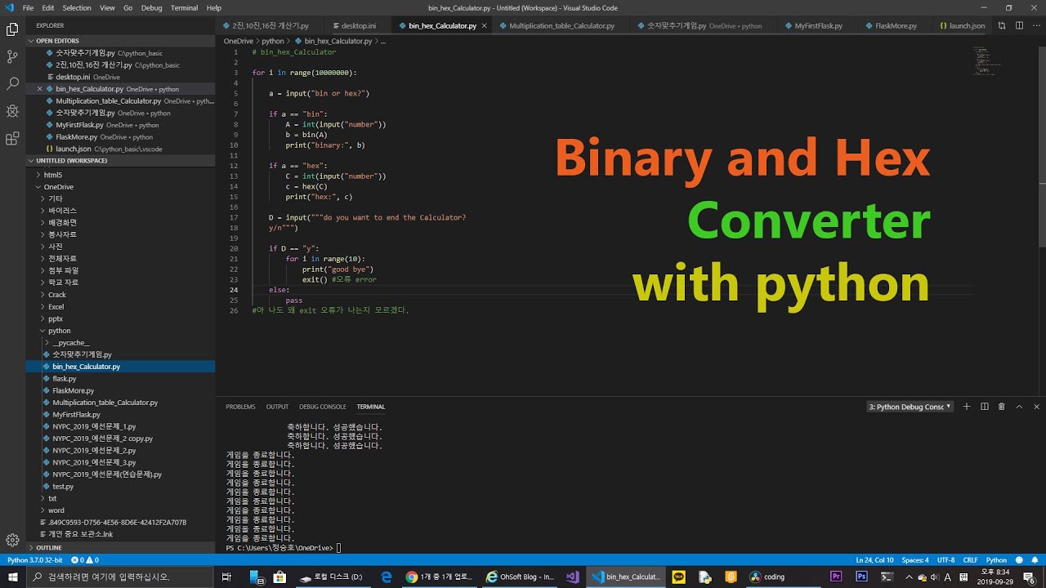Open Microsoft Store from taskbar

(279, 577)
